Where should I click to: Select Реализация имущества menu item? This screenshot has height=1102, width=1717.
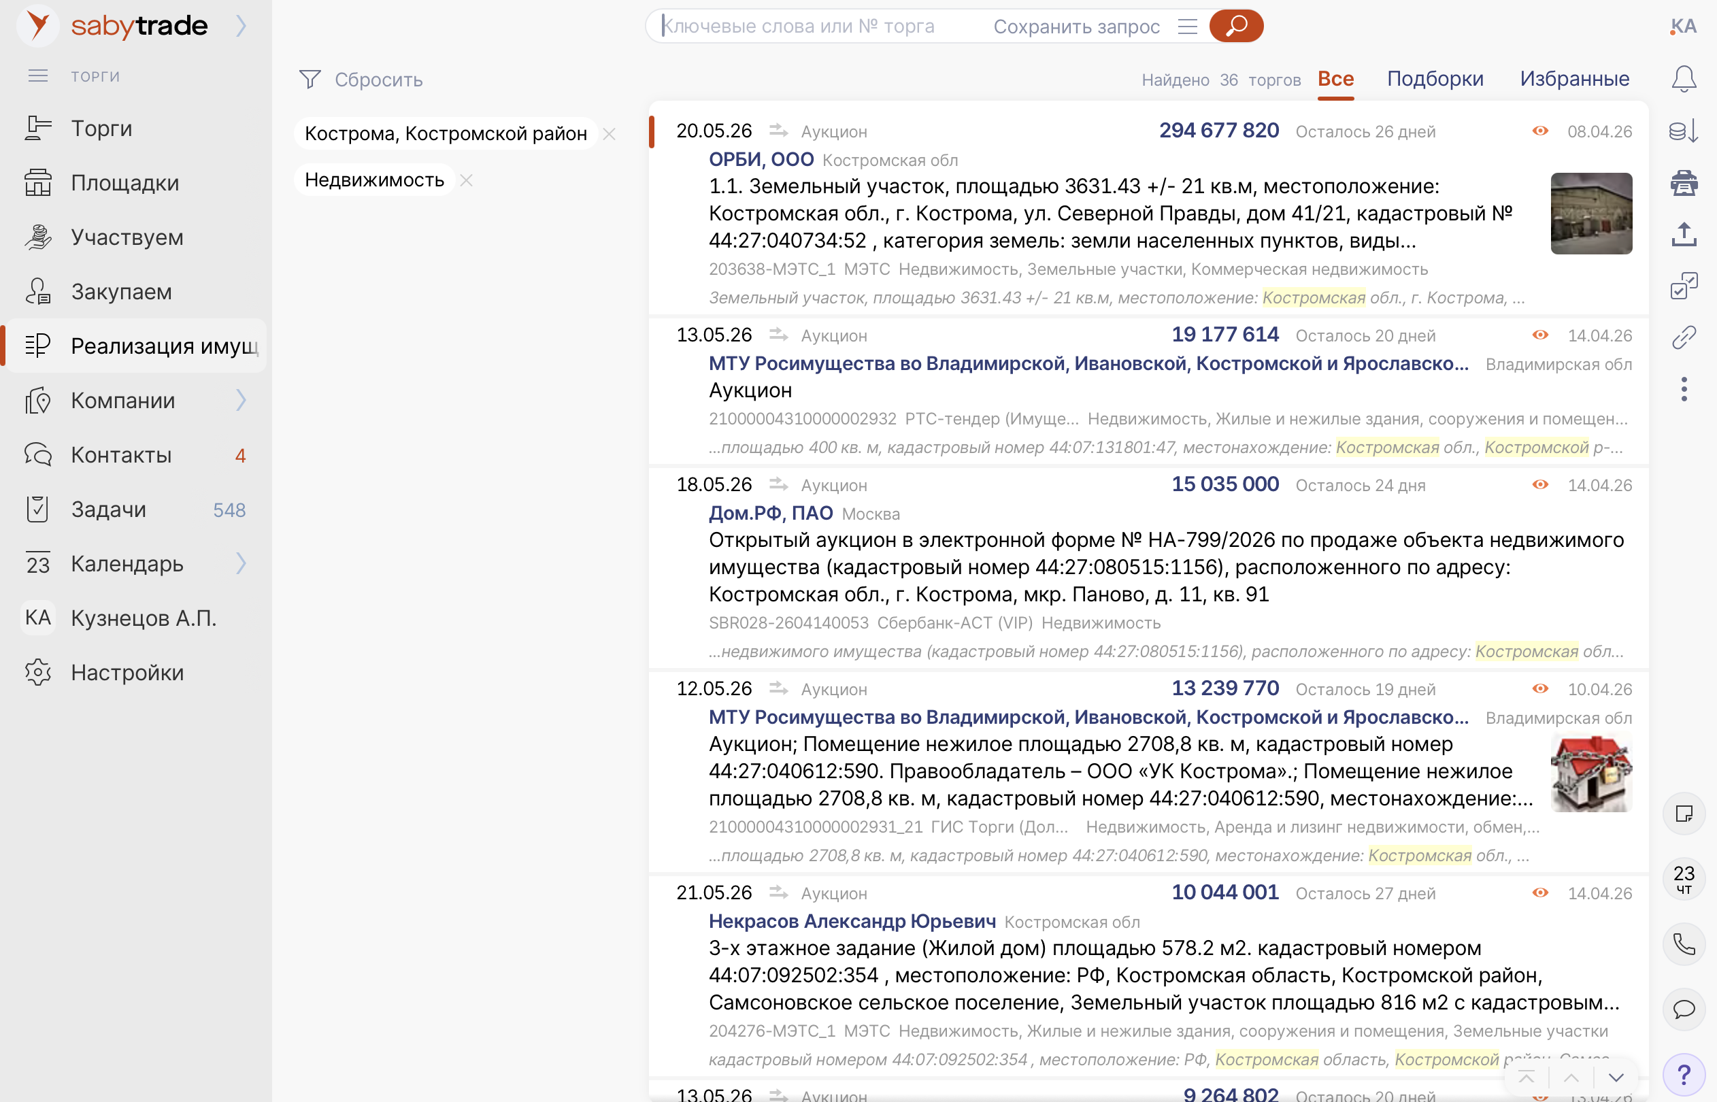(x=136, y=346)
